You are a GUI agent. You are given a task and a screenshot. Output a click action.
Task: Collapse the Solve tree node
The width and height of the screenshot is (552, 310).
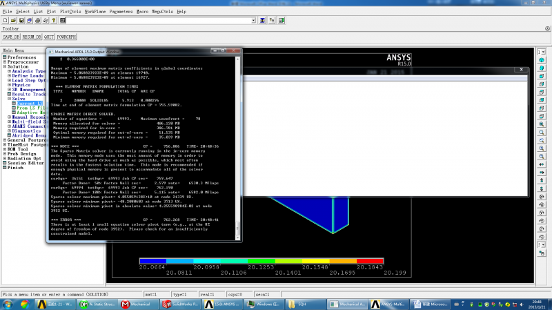tap(10, 99)
